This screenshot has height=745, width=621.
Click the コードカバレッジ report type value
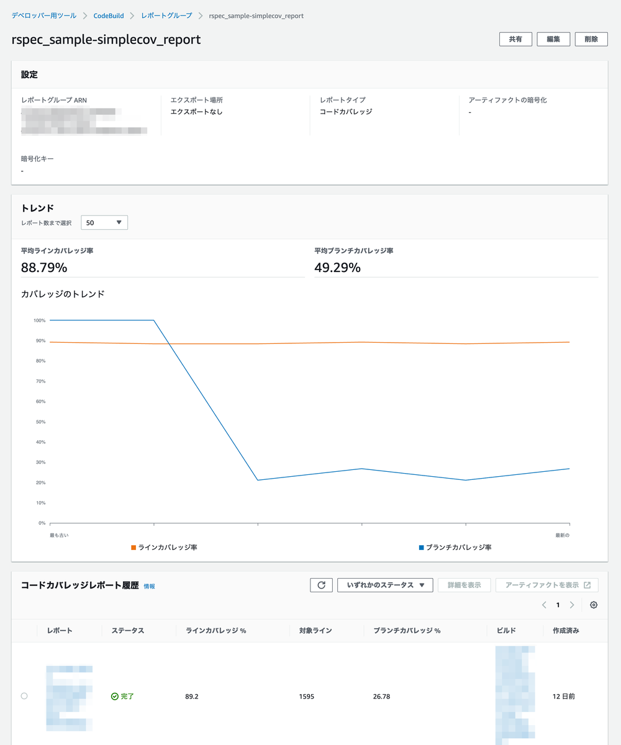[346, 112]
